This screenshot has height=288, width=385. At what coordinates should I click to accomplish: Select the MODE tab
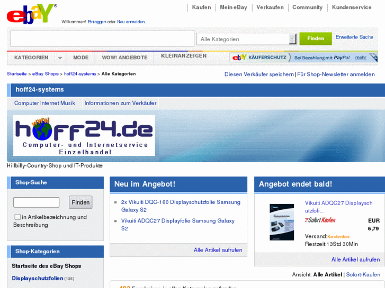point(81,58)
